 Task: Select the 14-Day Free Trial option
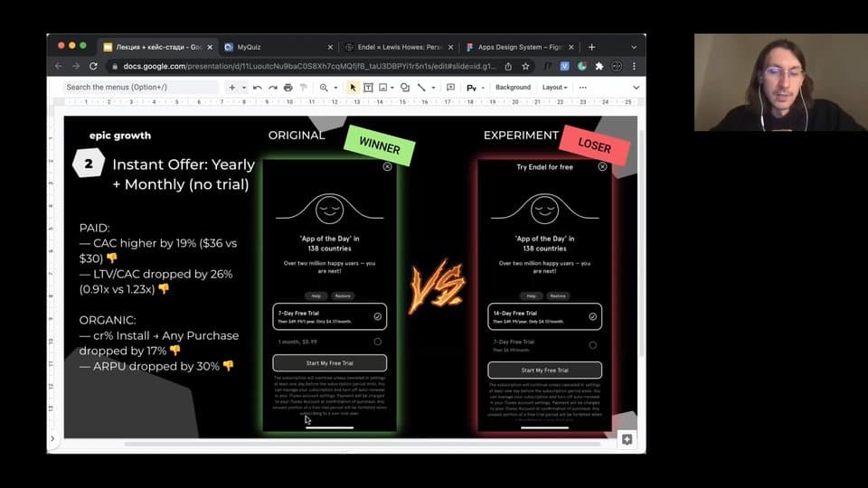544,316
